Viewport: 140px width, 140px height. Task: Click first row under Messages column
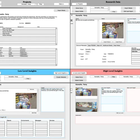[x=41, y=122]
